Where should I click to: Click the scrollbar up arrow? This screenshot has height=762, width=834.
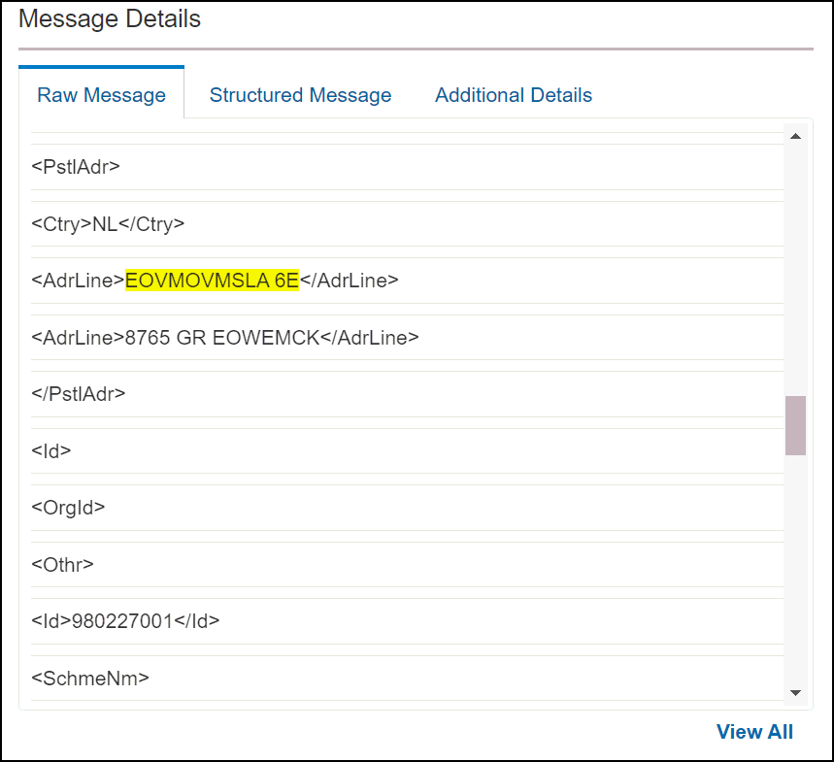click(x=796, y=136)
